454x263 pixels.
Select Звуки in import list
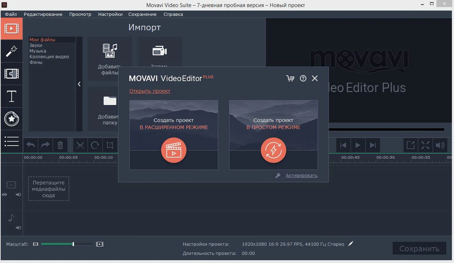[36, 45]
